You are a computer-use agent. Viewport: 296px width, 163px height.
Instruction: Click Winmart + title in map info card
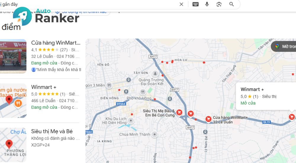tap(252, 89)
